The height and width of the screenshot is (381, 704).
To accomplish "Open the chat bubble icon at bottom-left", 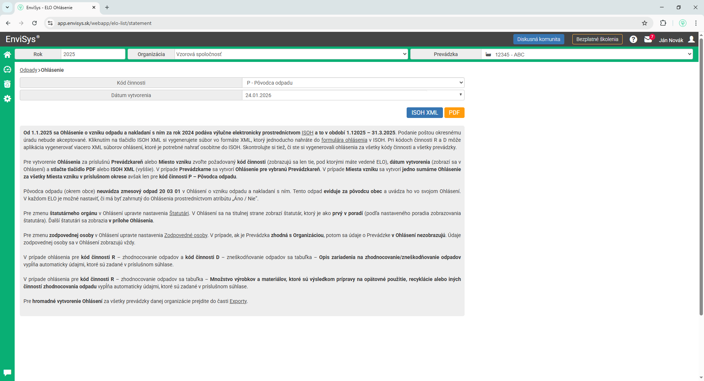I will (7, 373).
